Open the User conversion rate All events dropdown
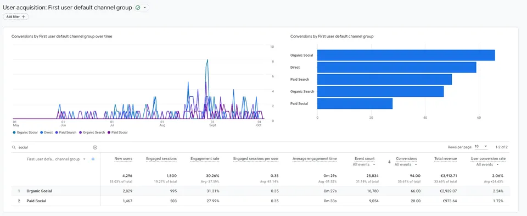527x216 pixels. pos(487,164)
